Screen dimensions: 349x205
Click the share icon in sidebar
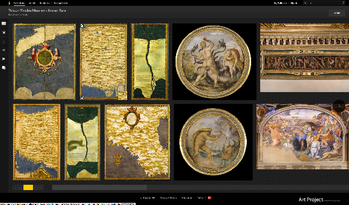4,51
